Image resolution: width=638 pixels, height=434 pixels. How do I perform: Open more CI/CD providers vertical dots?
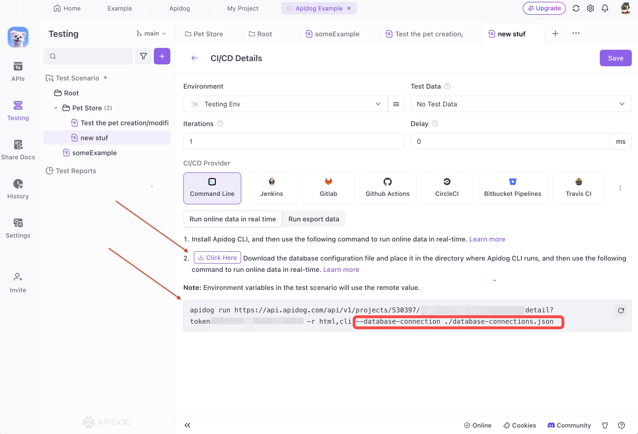pyautogui.click(x=620, y=188)
